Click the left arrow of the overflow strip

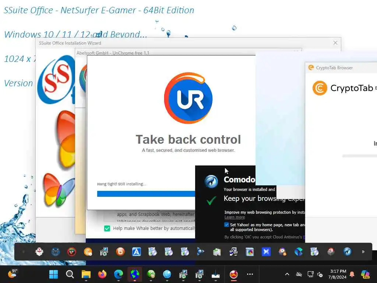pos(23,252)
